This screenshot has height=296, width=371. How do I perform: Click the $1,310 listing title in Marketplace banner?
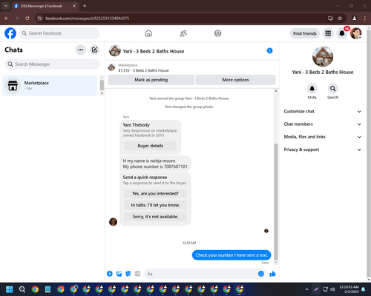[143, 70]
